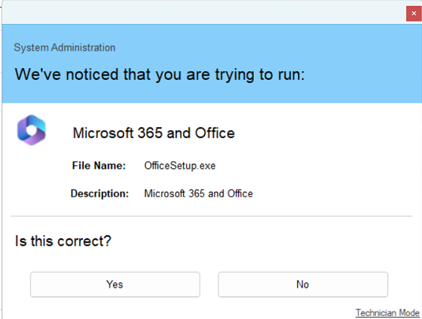Click the dialog's empty title bar
The height and width of the screenshot is (319, 422).
pos(202,12)
